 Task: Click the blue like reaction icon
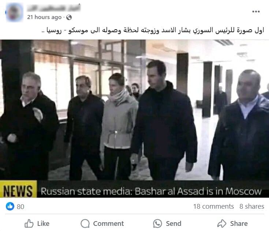tap(10, 206)
